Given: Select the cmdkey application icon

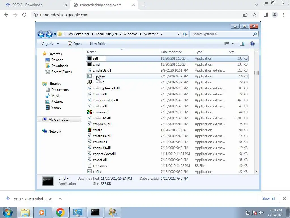Looking at the screenshot, I should 89,76.
